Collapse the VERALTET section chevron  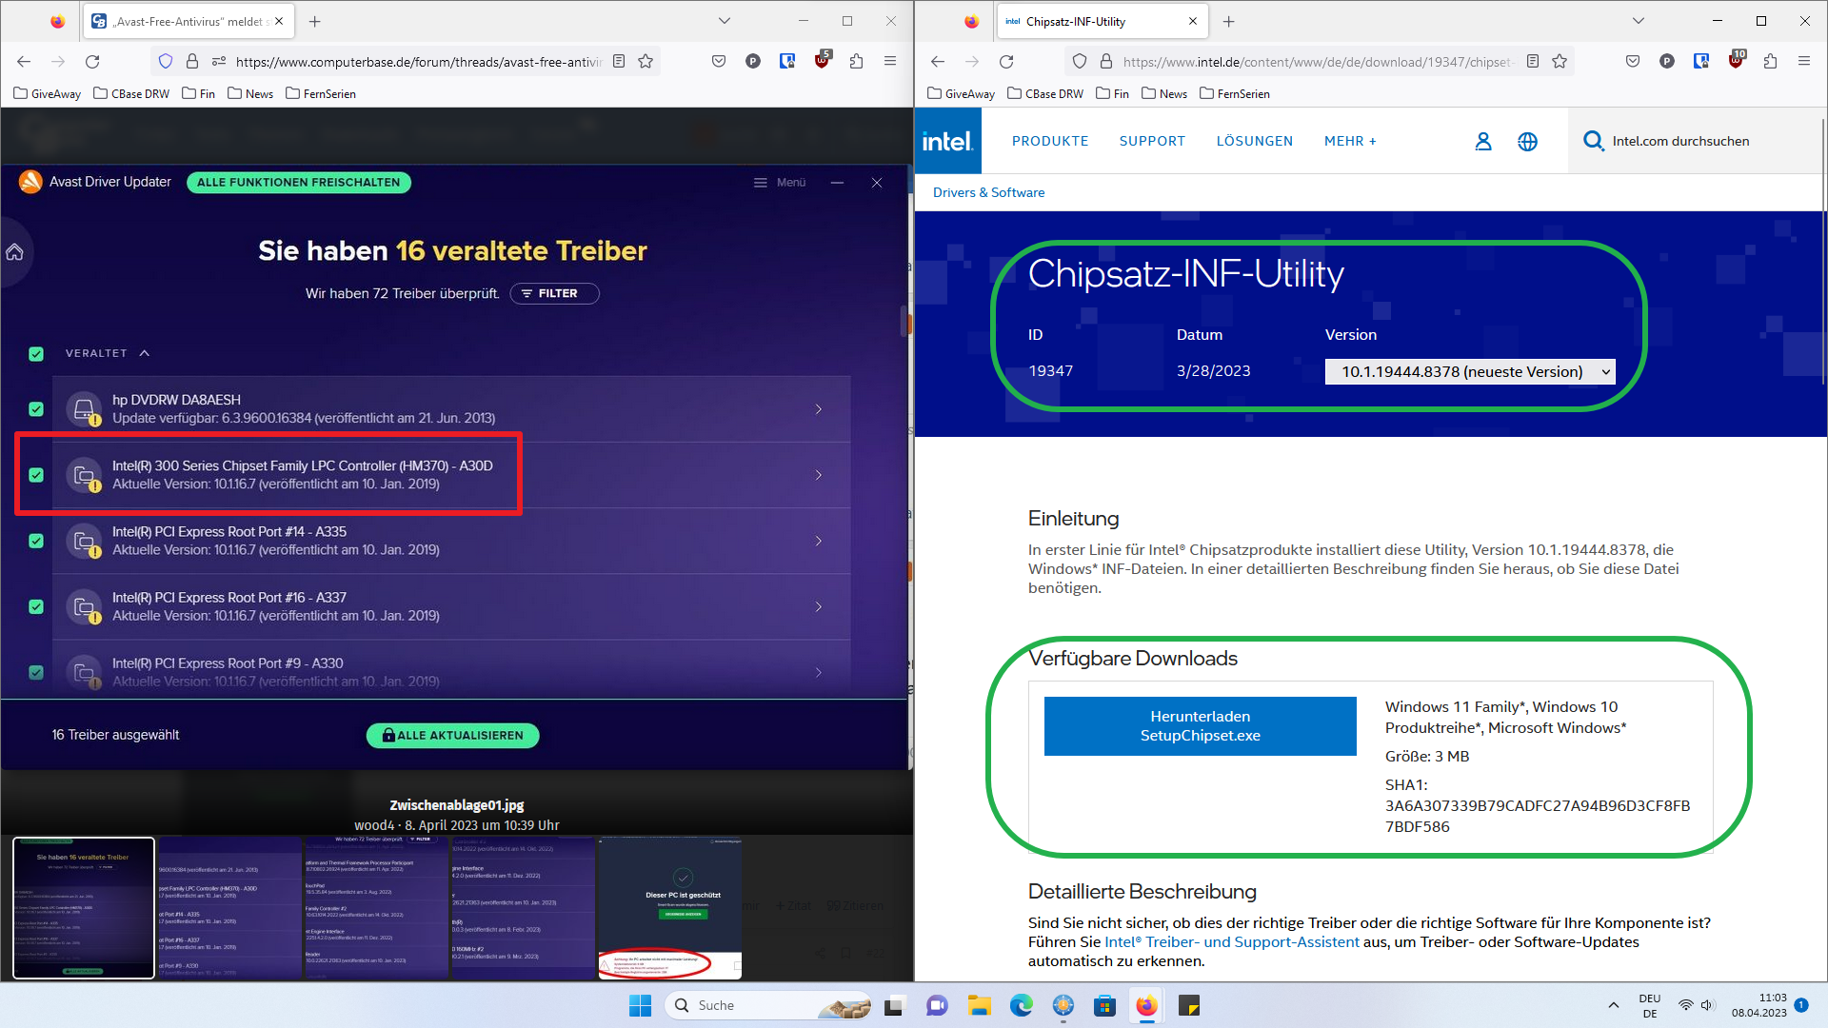[x=145, y=353]
